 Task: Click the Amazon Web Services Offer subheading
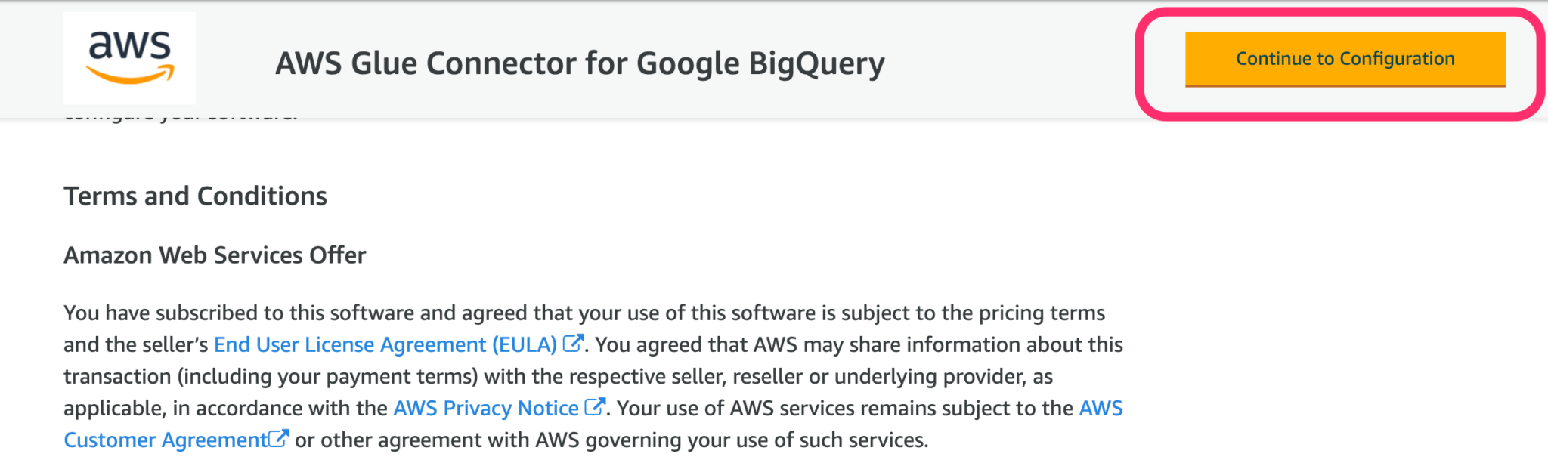coord(214,255)
